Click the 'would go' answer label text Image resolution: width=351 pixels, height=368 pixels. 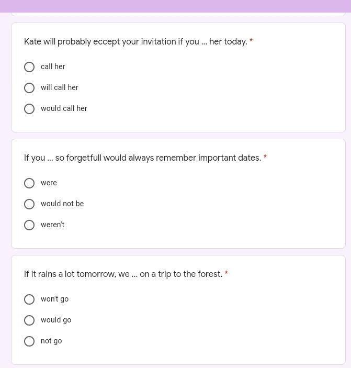tap(56, 320)
